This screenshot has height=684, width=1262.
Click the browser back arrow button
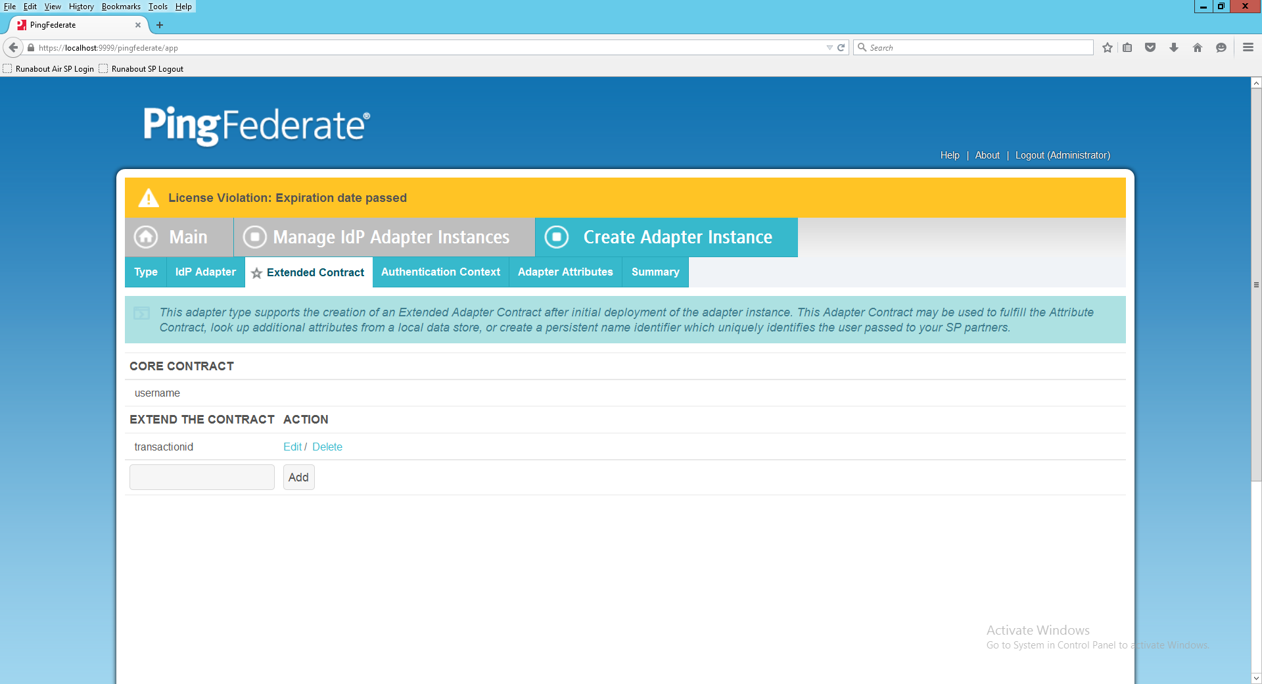pyautogui.click(x=13, y=47)
